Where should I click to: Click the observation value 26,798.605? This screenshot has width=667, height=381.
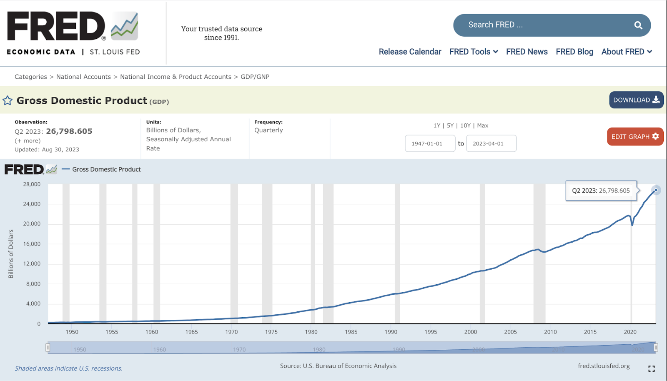(69, 131)
